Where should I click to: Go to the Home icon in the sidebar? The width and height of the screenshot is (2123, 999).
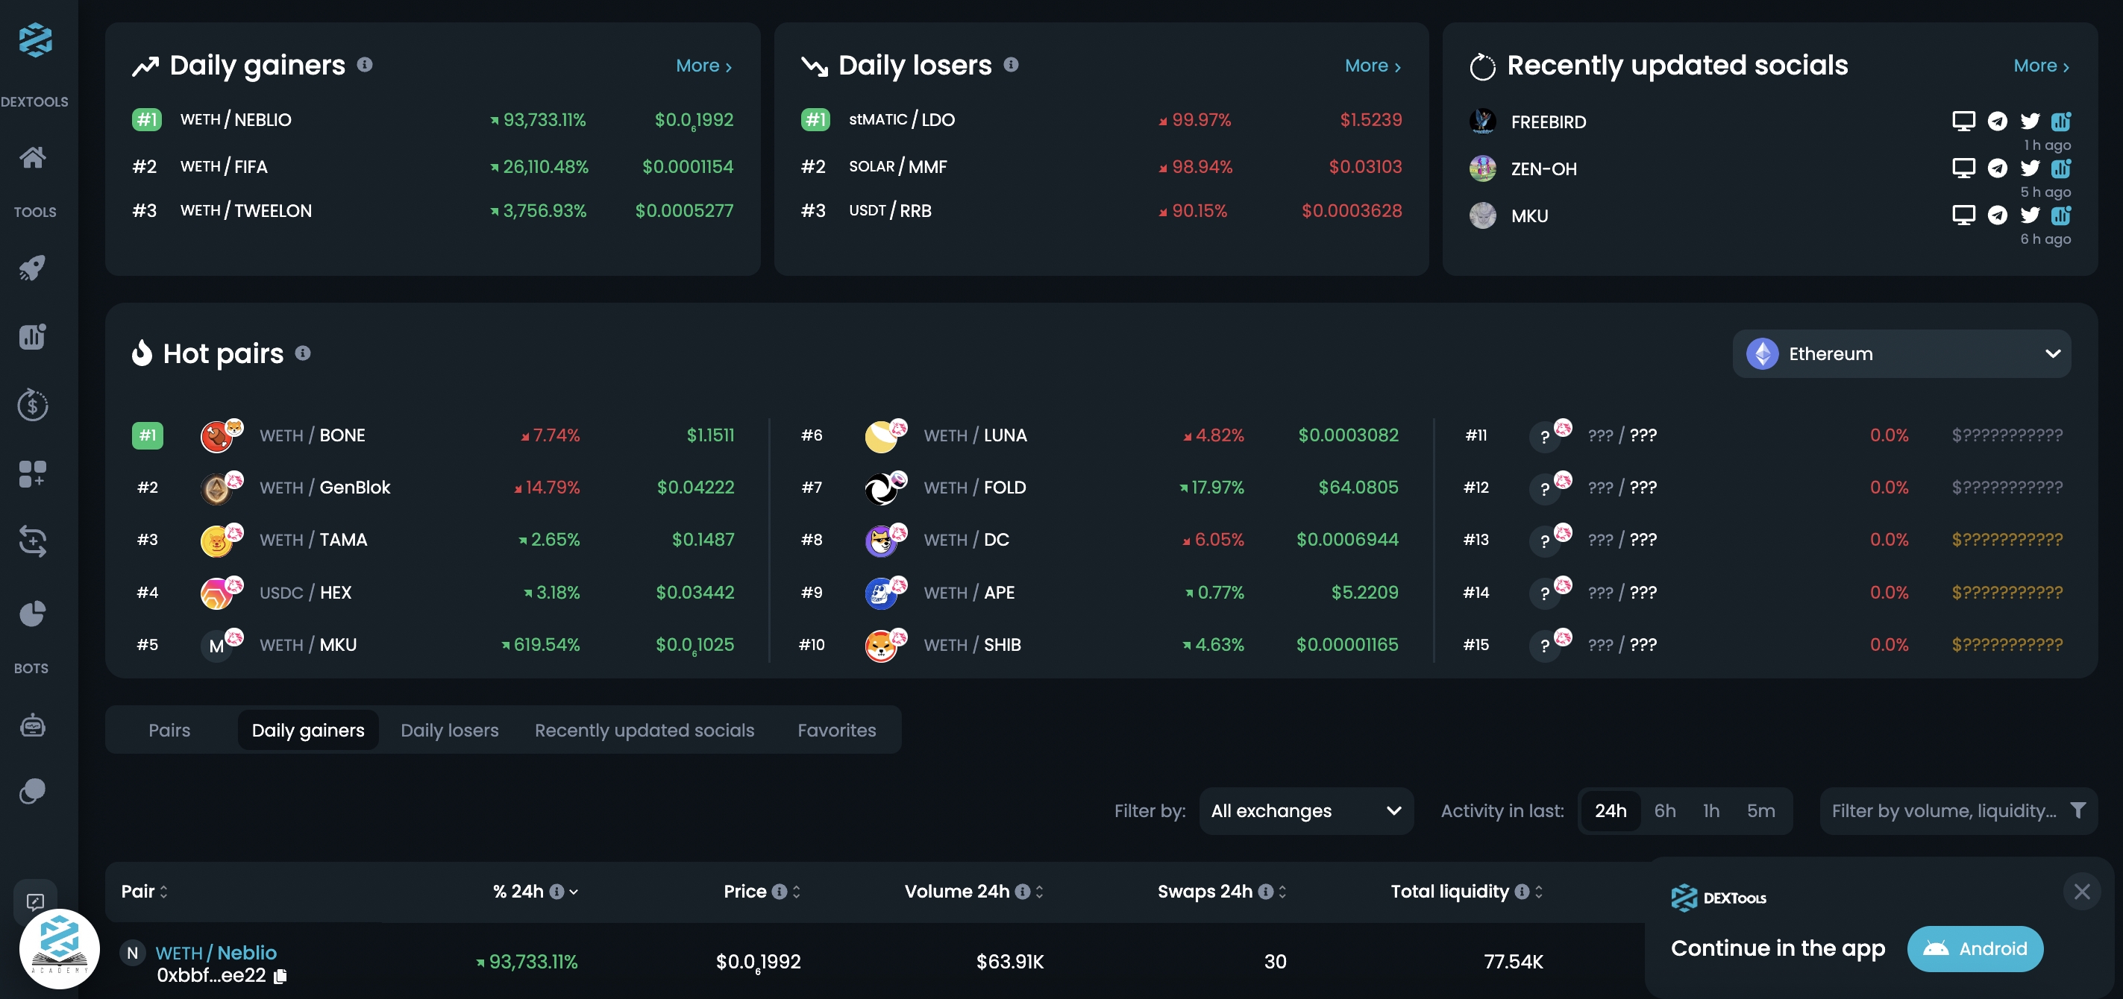pyautogui.click(x=33, y=157)
